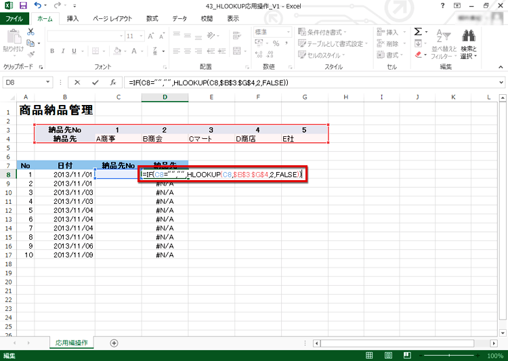The width and height of the screenshot is (508, 361).
Task: Click the formula bar input
Action: tap(310, 83)
